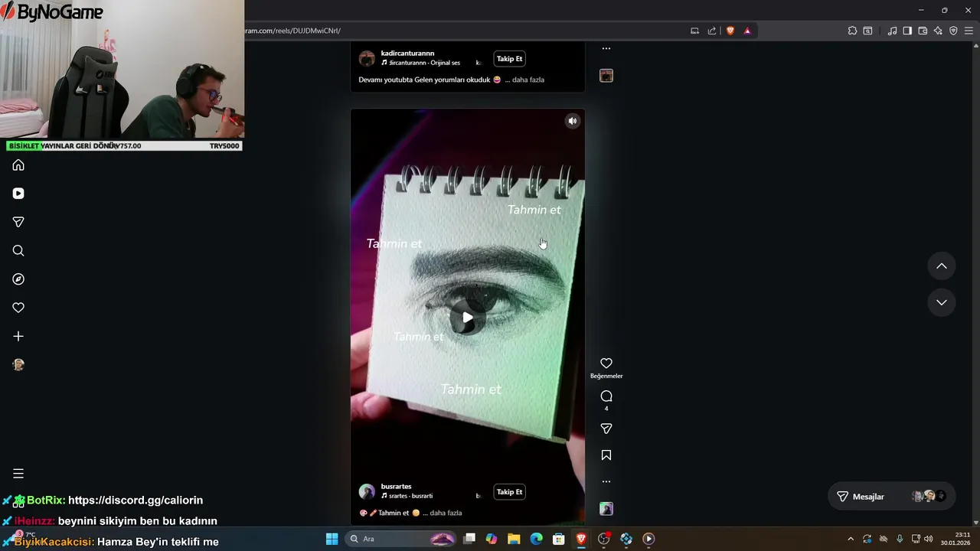This screenshot has width=980, height=551.
Task: Open the Brave VPN shield icon
Action: click(x=953, y=31)
